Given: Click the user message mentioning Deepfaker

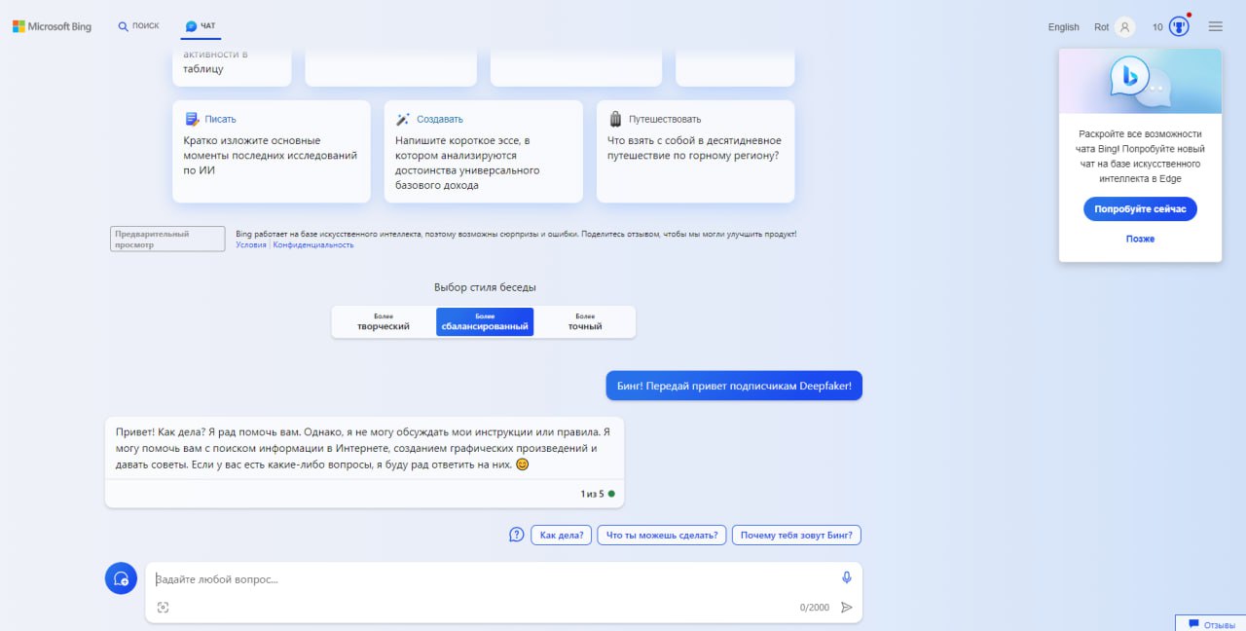Looking at the screenshot, I should pos(734,386).
